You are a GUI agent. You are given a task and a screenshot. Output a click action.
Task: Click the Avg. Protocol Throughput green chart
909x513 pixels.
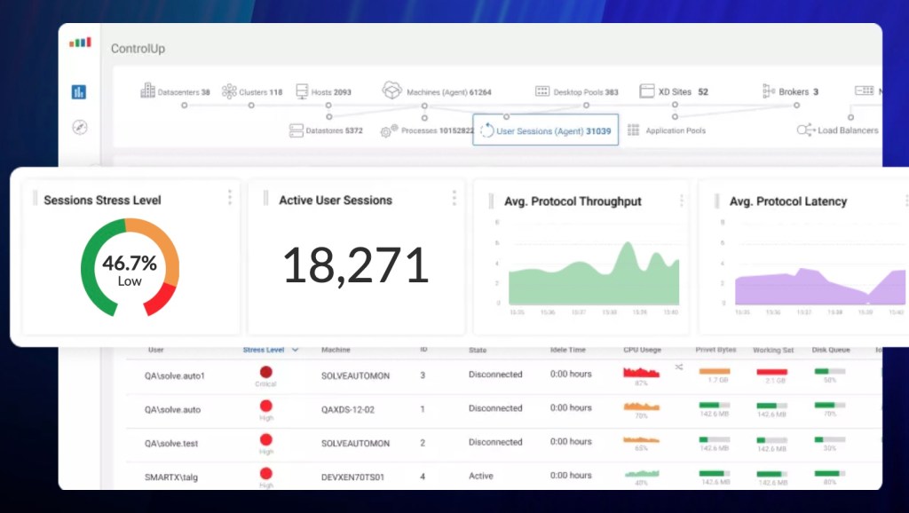[594, 273]
